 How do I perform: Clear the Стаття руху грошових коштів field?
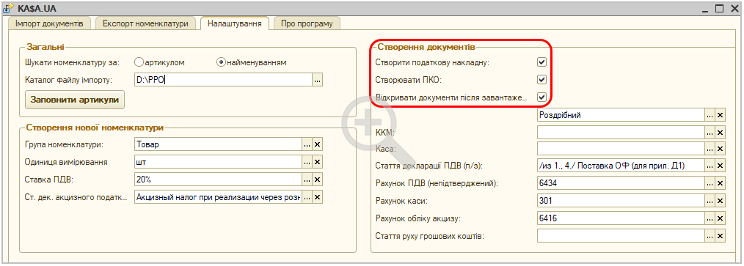[721, 236]
